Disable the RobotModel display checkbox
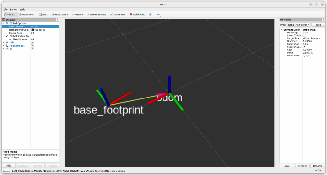 tap(32, 46)
